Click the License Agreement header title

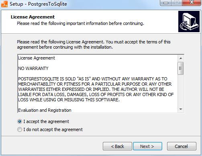(x=33, y=17)
